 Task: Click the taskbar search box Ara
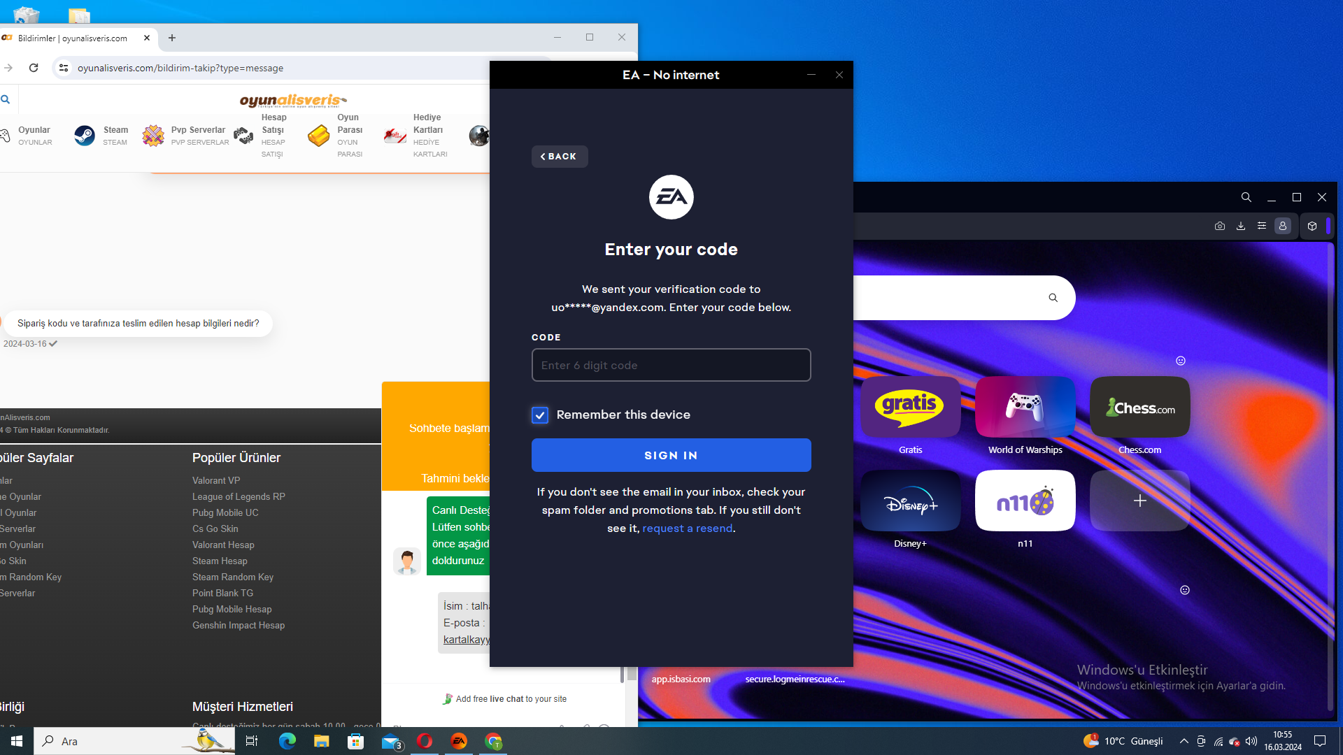pos(133,741)
